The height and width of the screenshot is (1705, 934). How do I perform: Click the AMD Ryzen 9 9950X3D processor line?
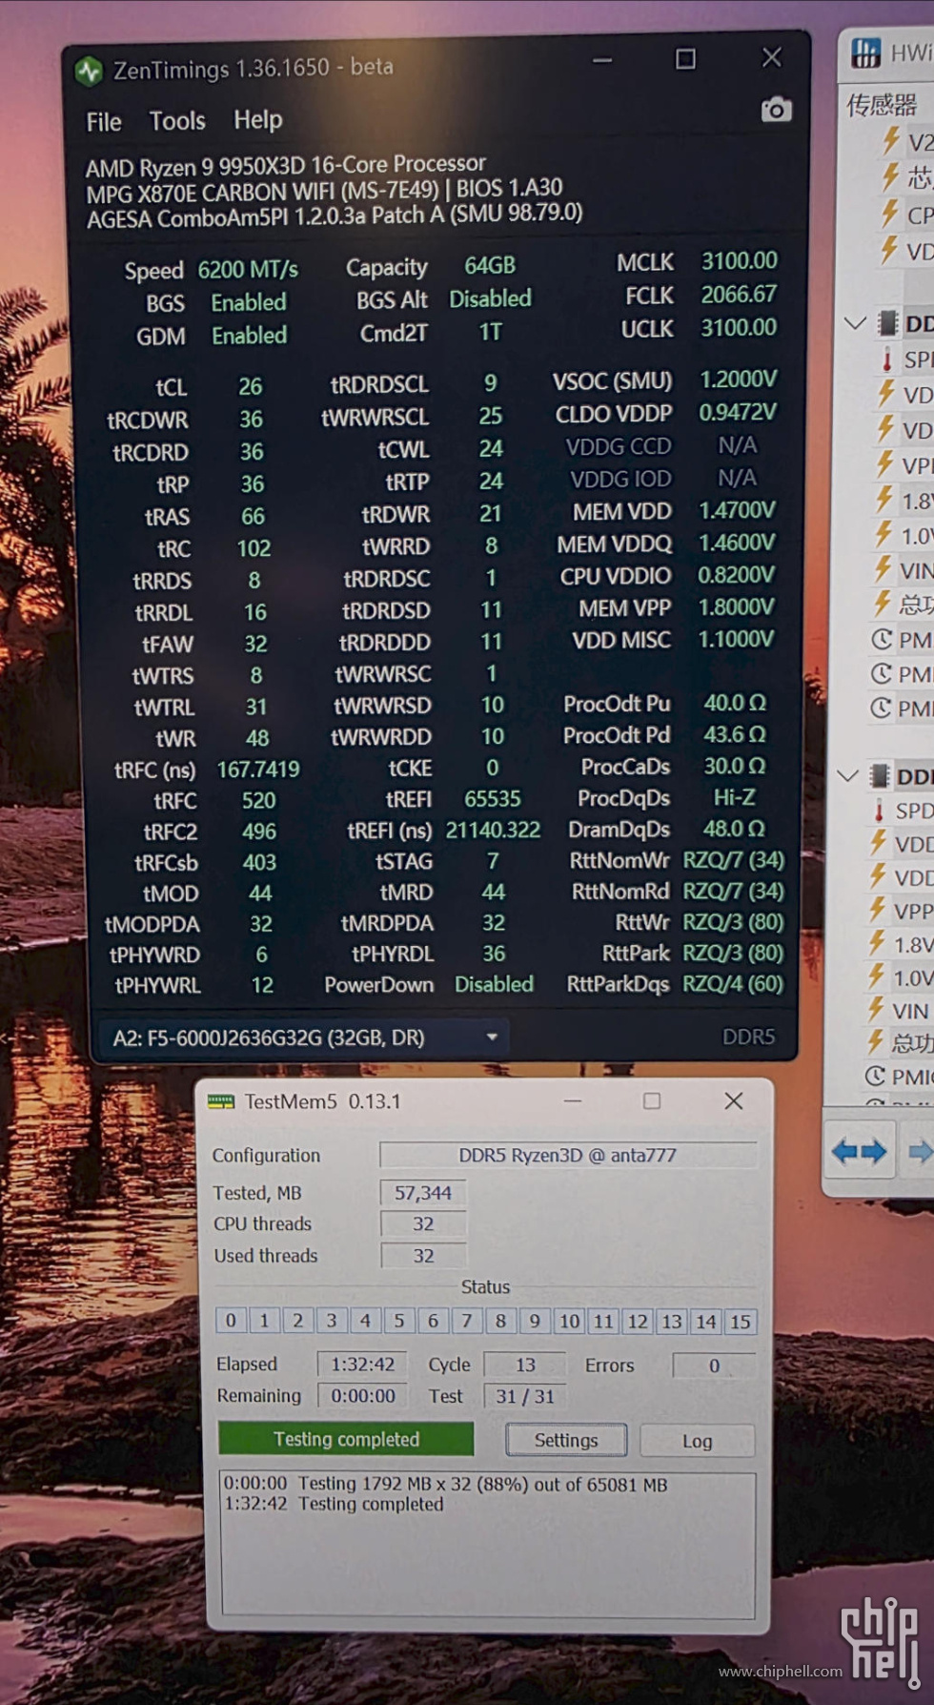(286, 166)
